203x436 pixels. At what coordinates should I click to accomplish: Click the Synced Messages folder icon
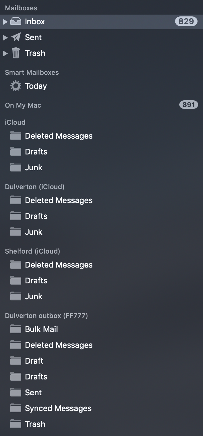pyautogui.click(x=16, y=408)
